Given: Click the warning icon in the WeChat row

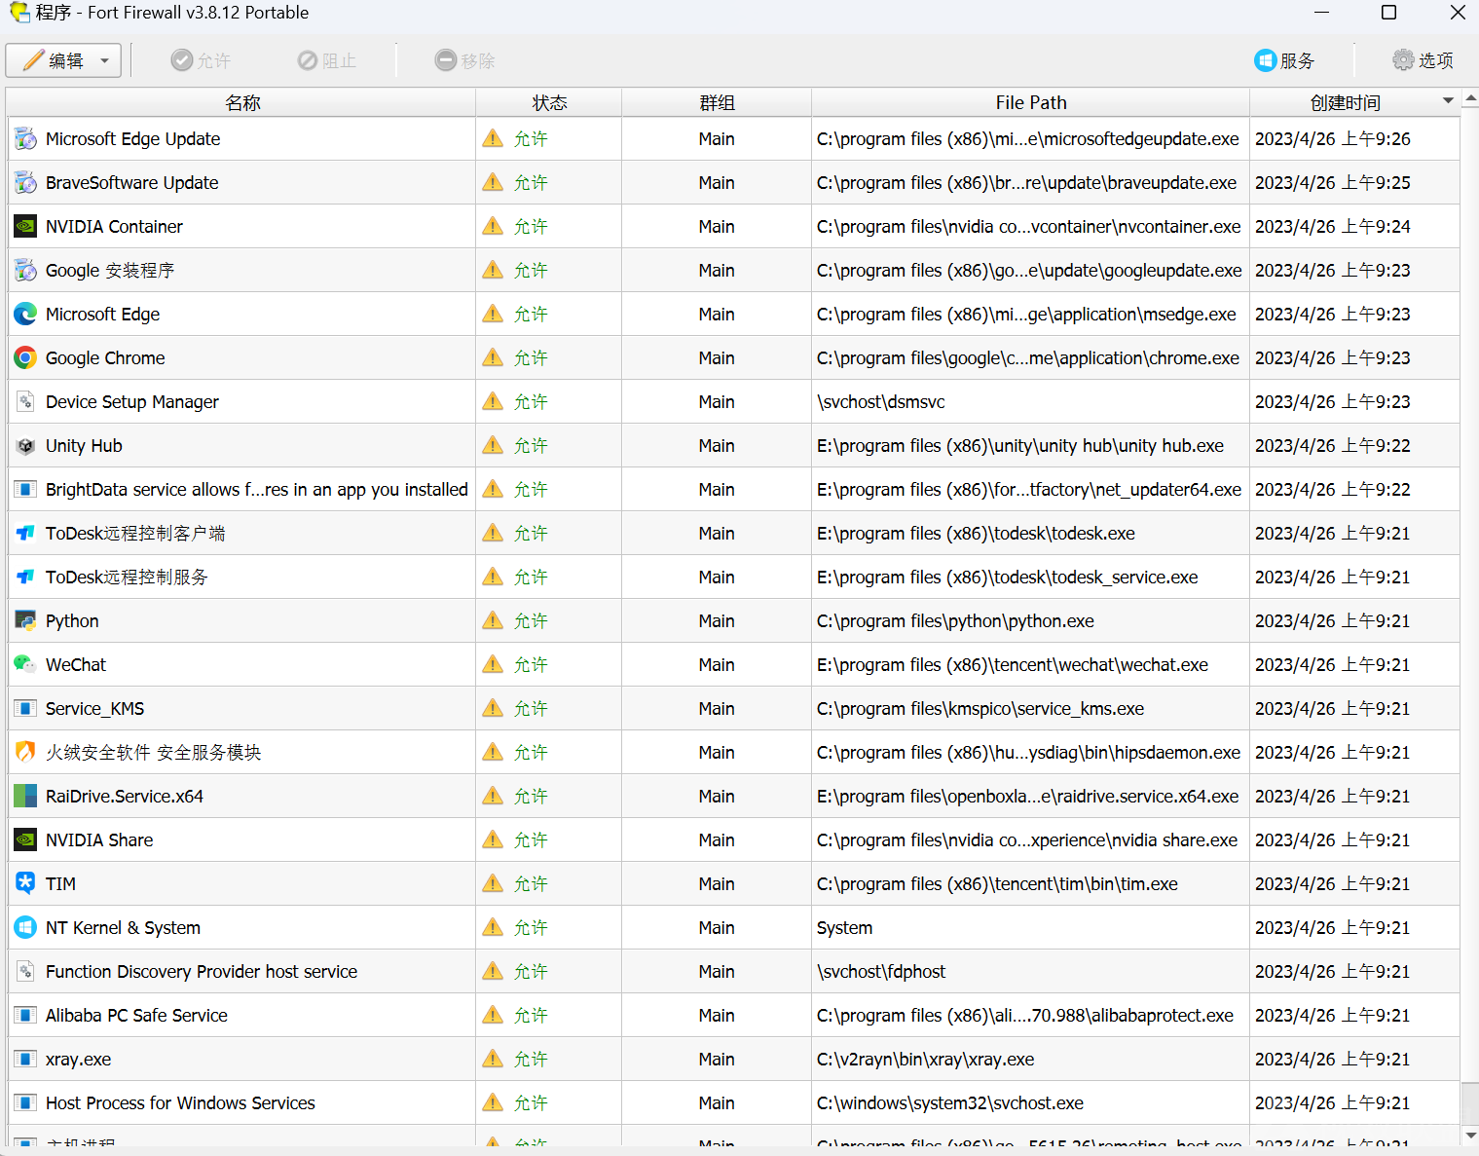Looking at the screenshot, I should pyautogui.click(x=494, y=664).
